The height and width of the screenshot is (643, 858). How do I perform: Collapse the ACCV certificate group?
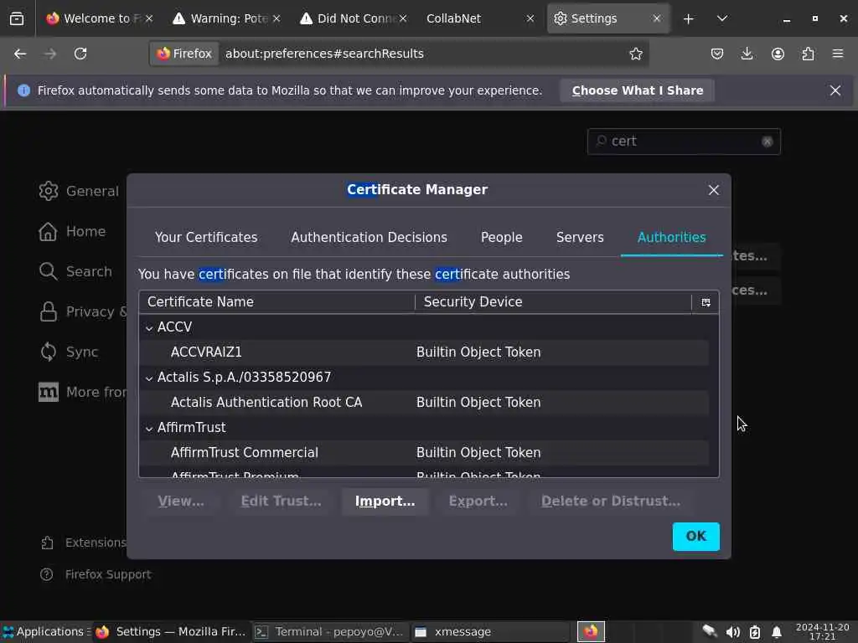tap(149, 328)
